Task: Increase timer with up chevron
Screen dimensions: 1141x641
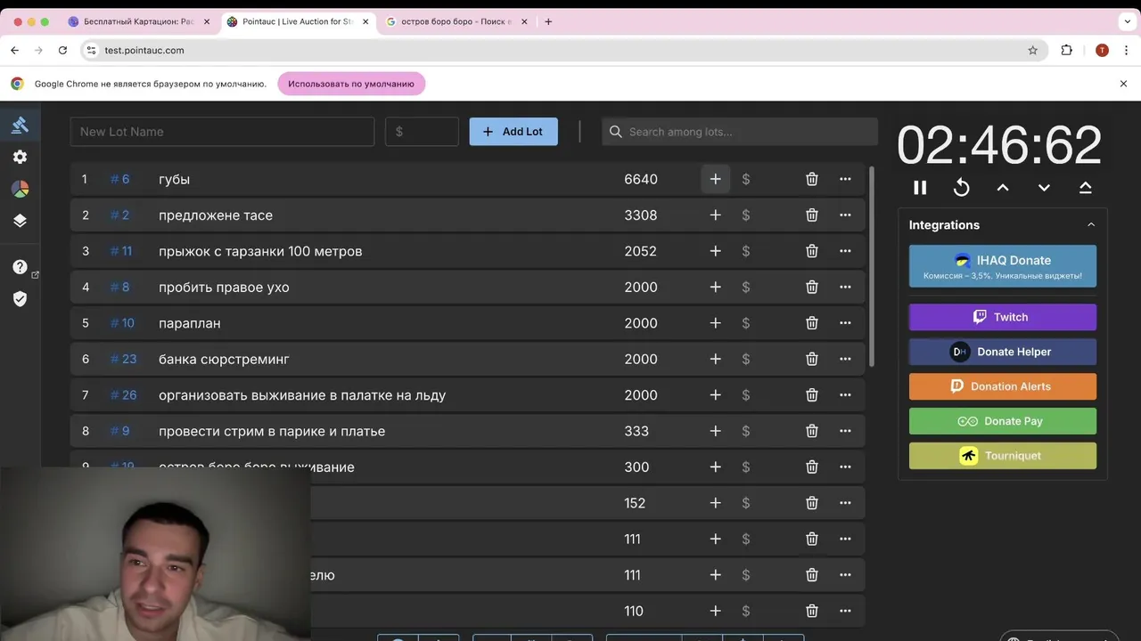Action: click(x=1003, y=188)
